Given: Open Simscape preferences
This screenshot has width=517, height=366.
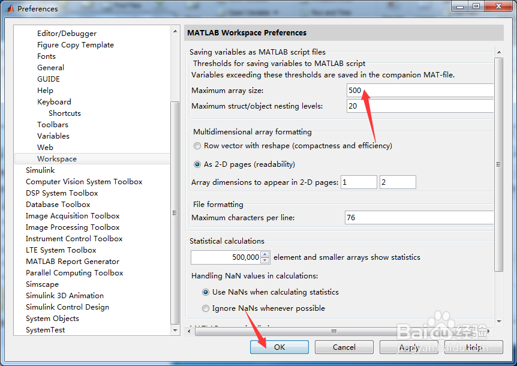Looking at the screenshot, I should click(42, 284).
